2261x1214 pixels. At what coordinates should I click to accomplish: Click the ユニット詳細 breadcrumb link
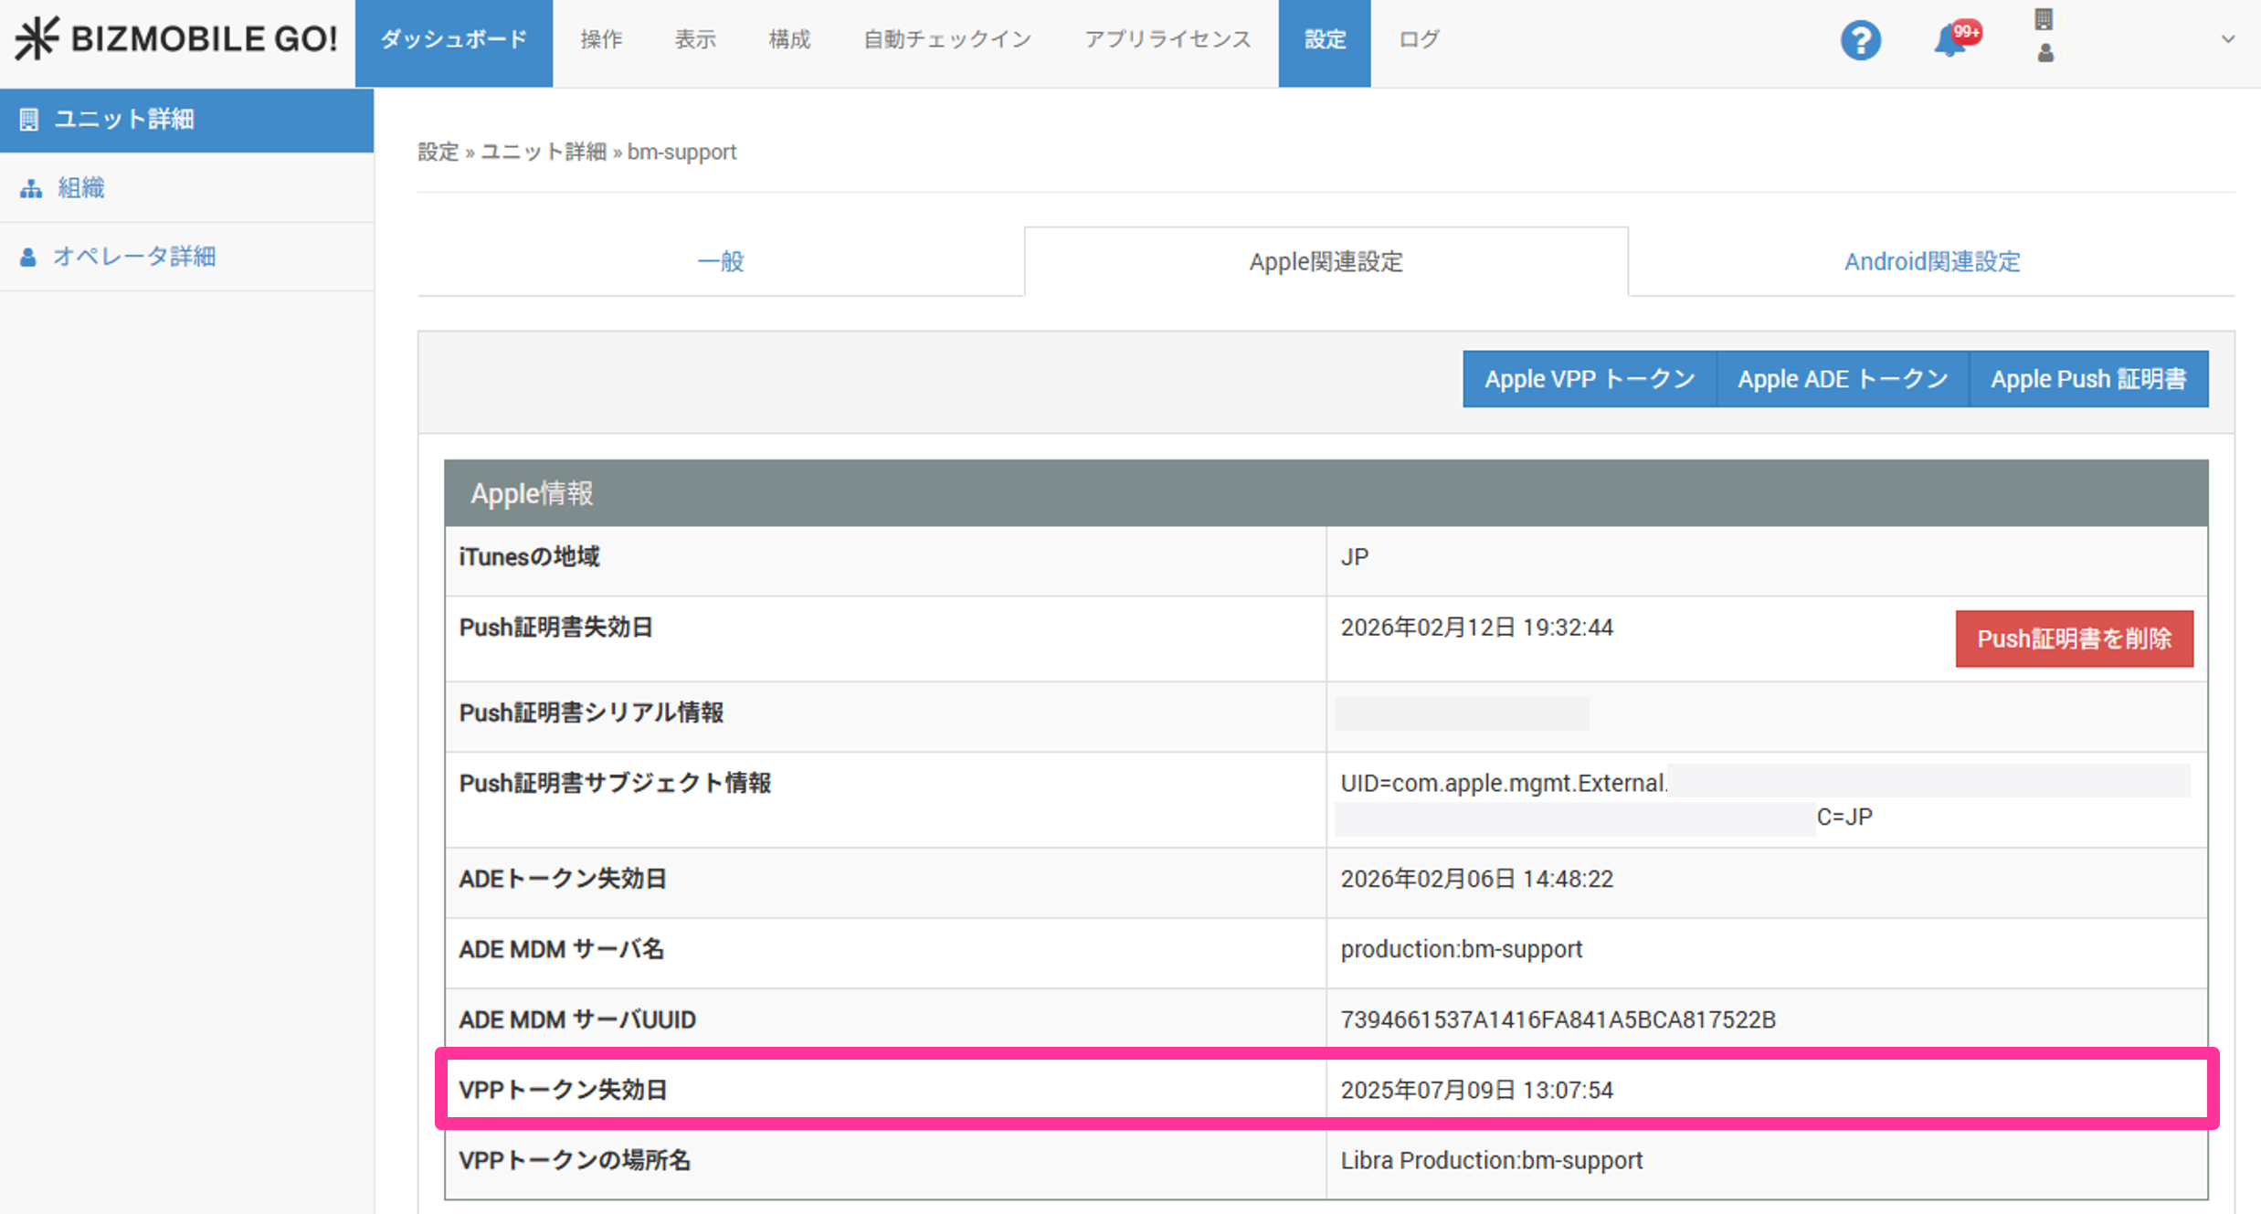pyautogui.click(x=543, y=152)
